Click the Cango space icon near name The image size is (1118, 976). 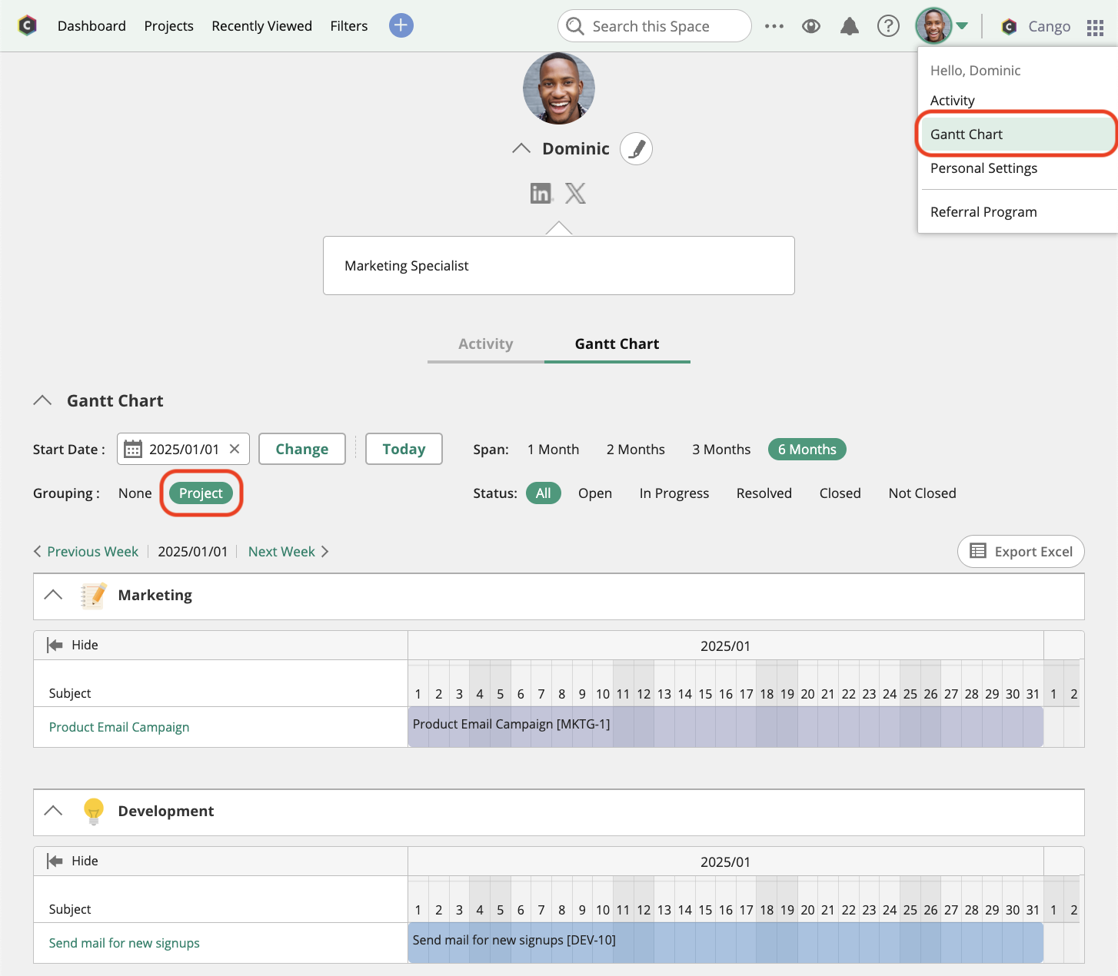(1010, 27)
